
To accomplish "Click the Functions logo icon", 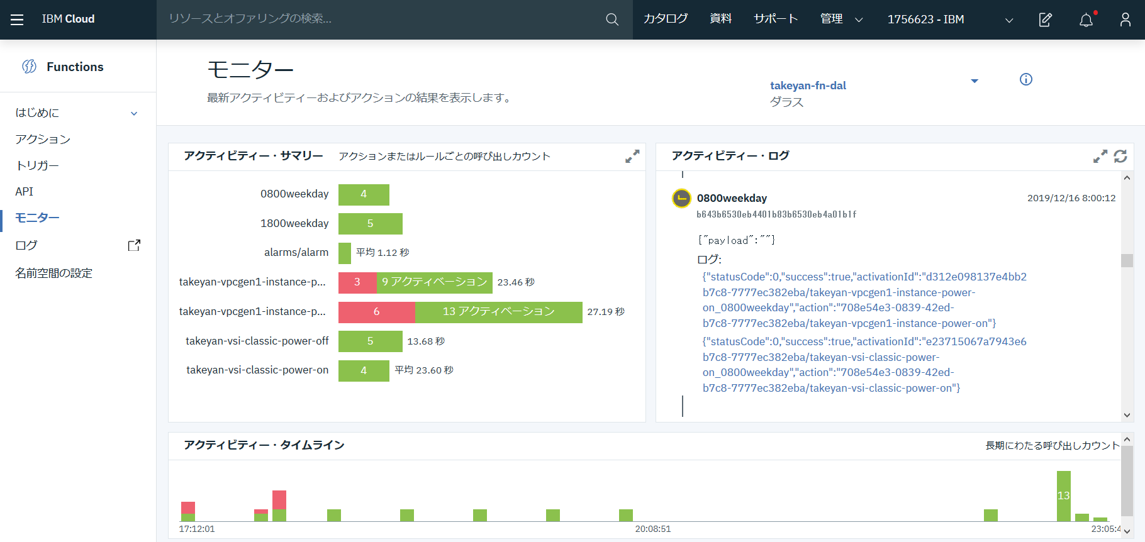I will pyautogui.click(x=29, y=67).
